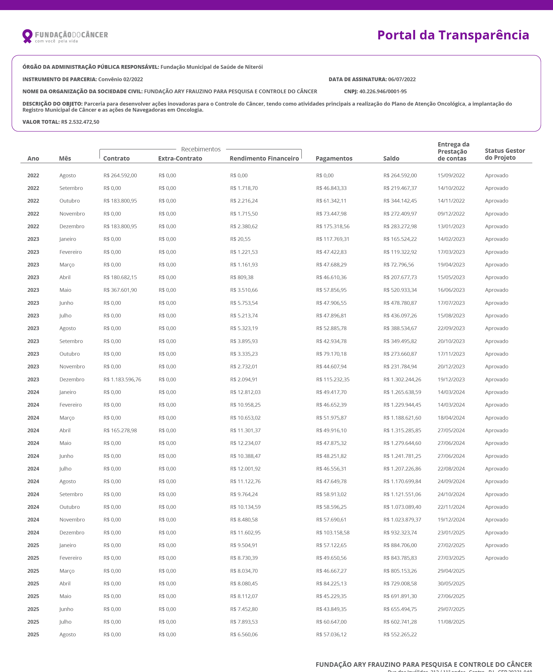The height and width of the screenshot is (672, 553).
Task: Click the Maio 2023 contract value R$ 367.601,90
Action: tap(120, 290)
